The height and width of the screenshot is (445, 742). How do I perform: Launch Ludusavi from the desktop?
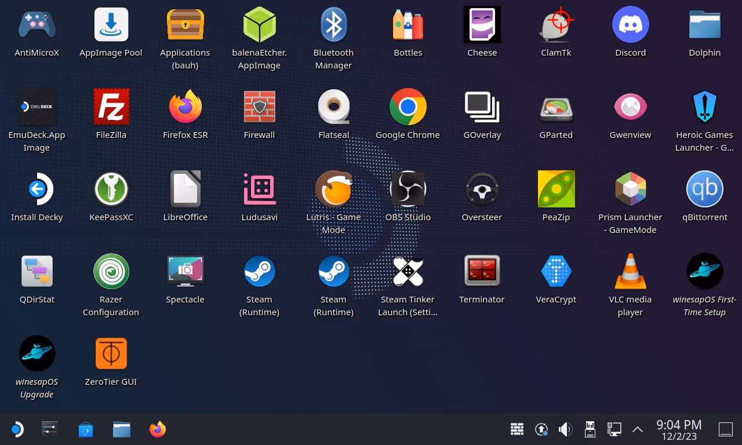pos(259,189)
